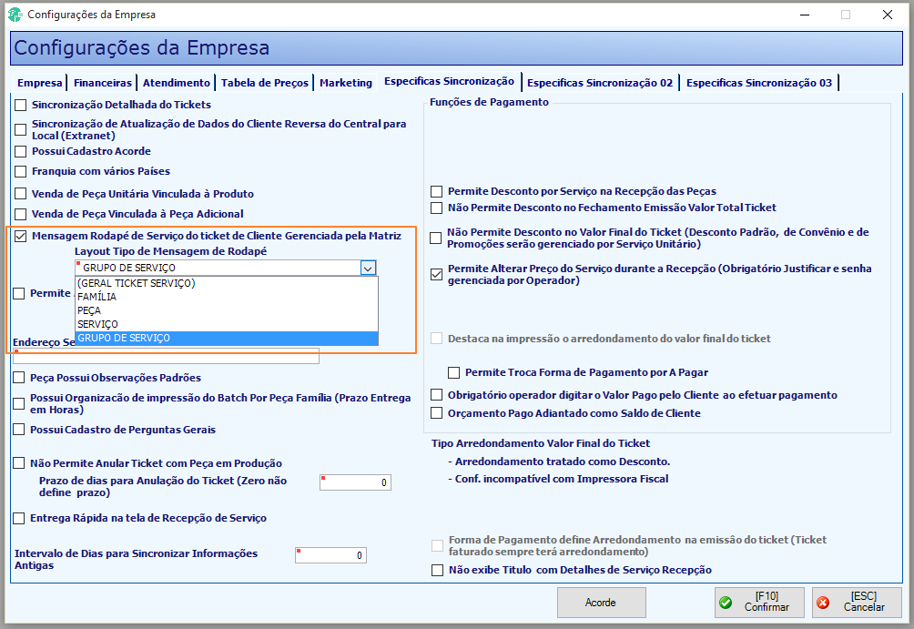Click the Prazo de dias para Anulação field
914x629 pixels.
pos(355,482)
